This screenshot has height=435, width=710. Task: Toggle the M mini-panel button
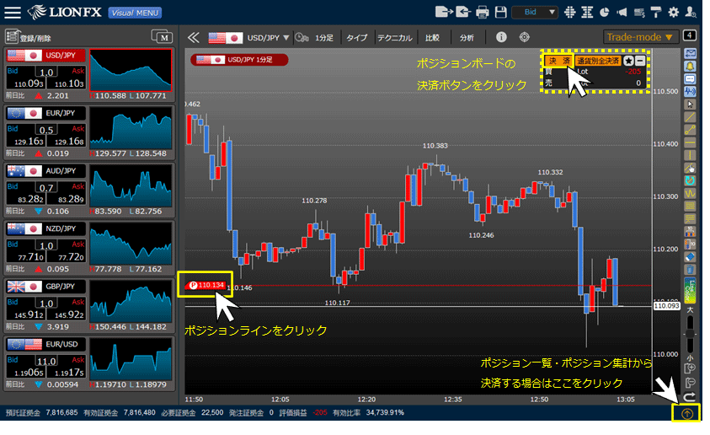162,37
